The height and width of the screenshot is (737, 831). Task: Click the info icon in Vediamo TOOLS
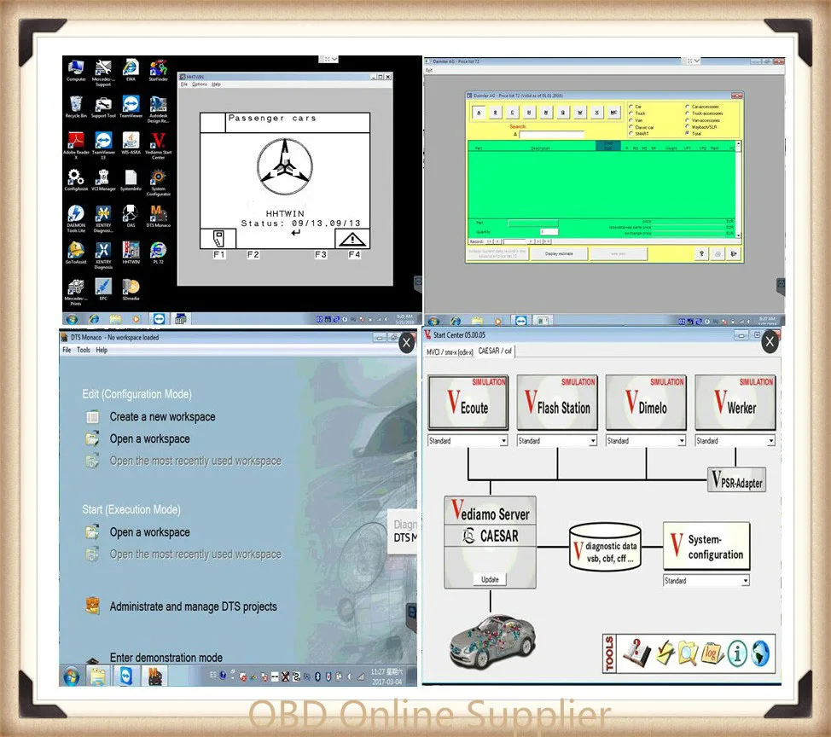coord(737,653)
